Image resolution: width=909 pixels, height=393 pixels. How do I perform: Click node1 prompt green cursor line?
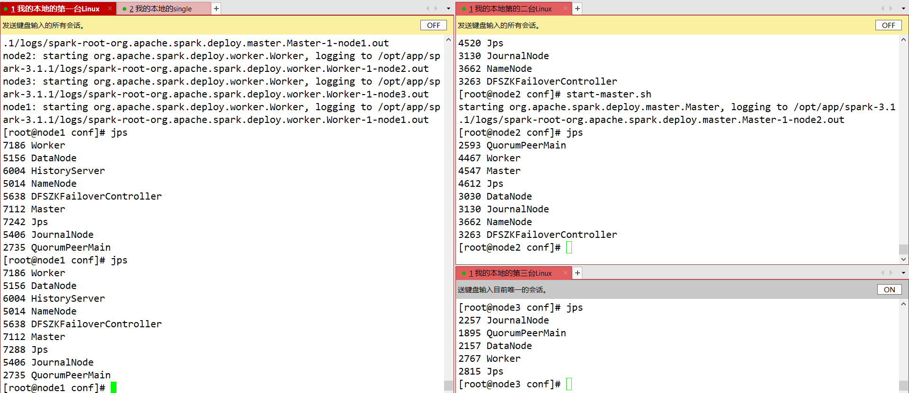pos(60,388)
